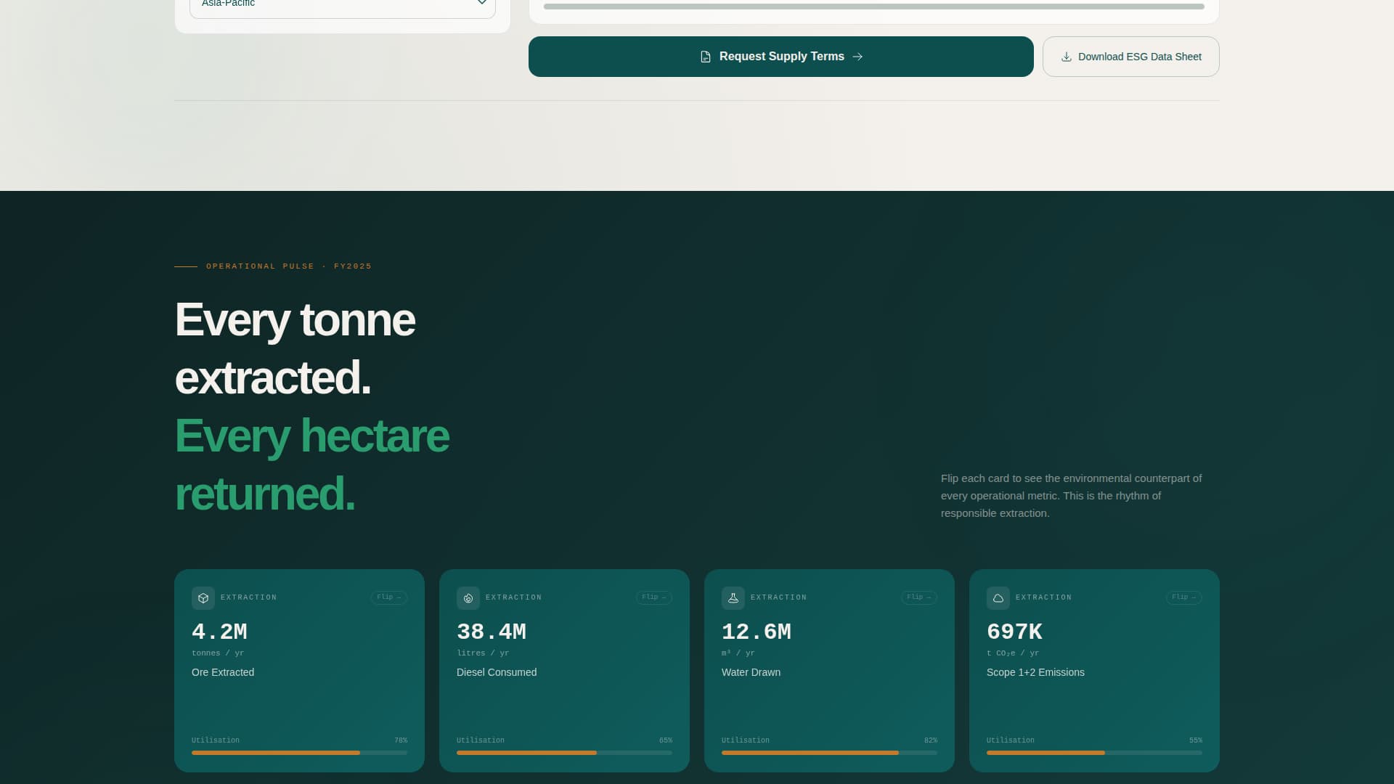Click the Scope 1+2 Emissions utilisation bar
This screenshot has width=1394, height=784.
pyautogui.click(x=1094, y=753)
